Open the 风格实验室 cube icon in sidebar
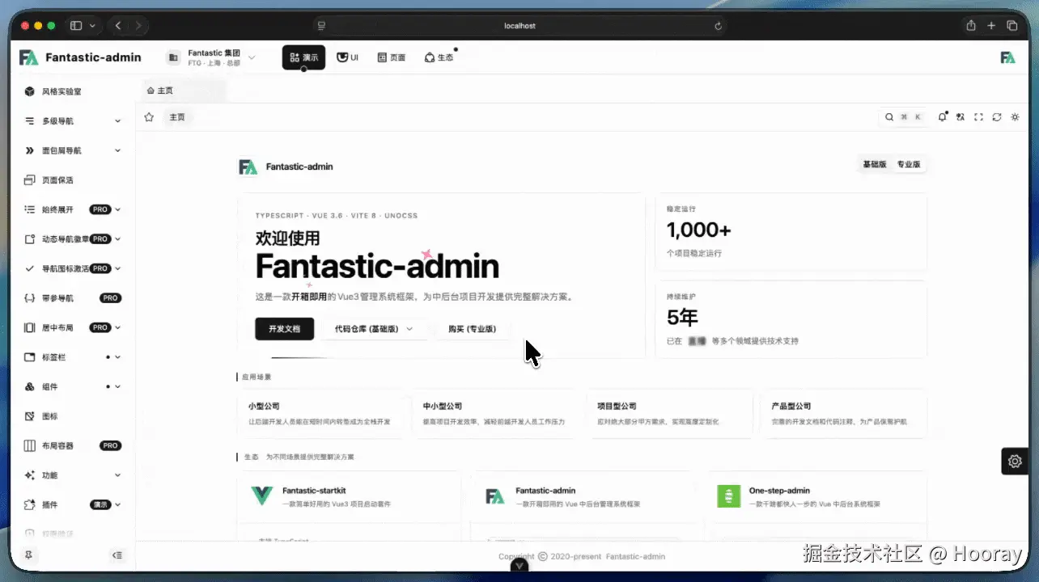1039x582 pixels. tap(30, 91)
